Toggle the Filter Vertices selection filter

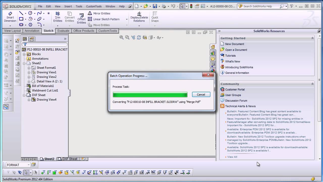[43, 173]
